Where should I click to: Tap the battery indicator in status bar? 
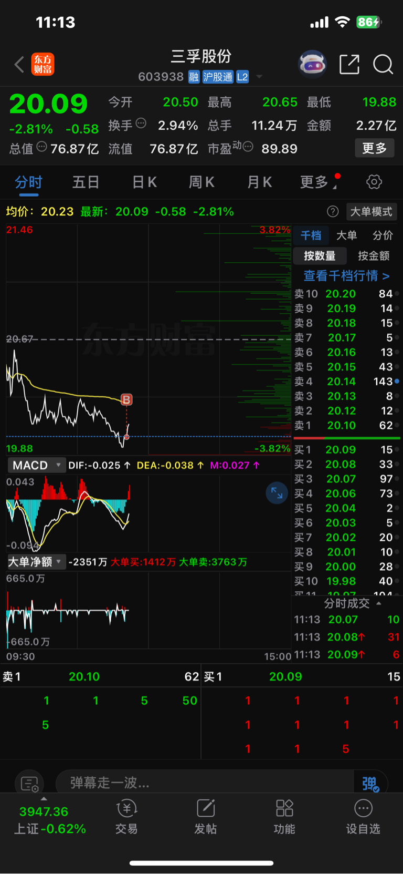point(369,22)
